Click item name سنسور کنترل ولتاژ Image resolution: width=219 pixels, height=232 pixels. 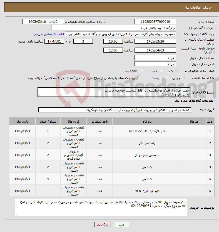(147, 155)
